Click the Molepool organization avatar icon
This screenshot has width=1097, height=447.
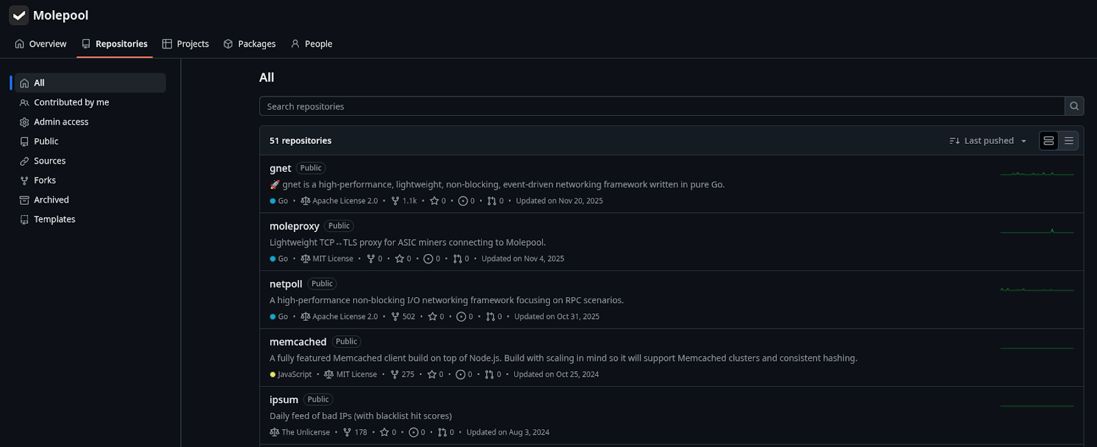coord(19,15)
